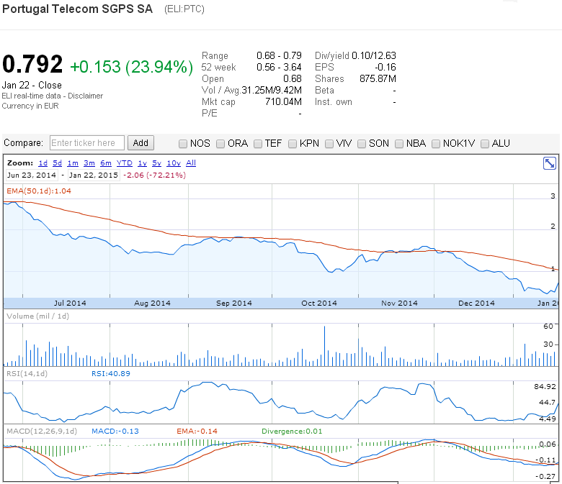
Task: Tick the KPN comparison checkbox
Action: point(293,144)
